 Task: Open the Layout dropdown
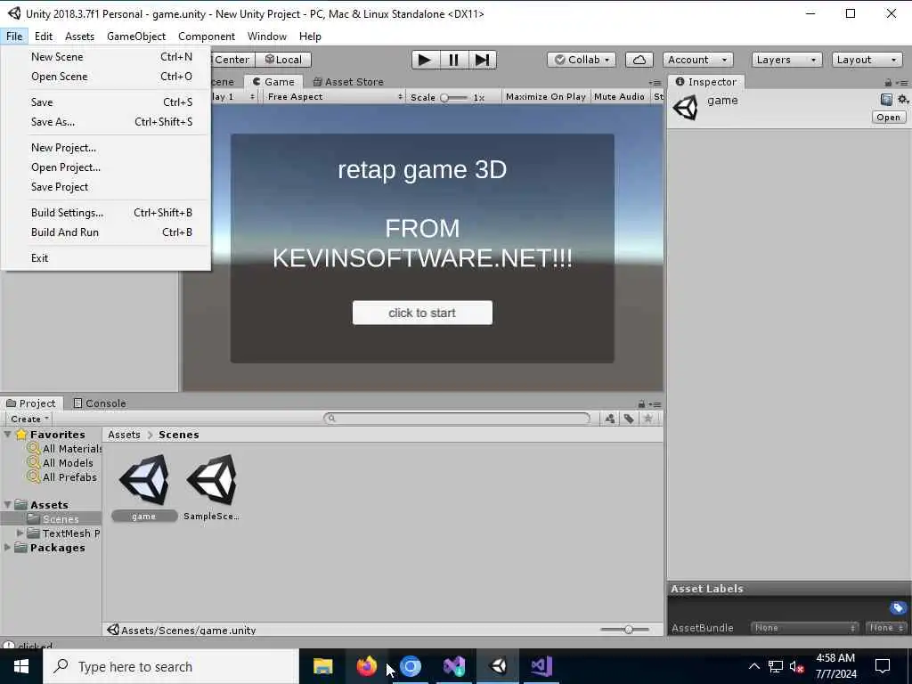click(867, 60)
